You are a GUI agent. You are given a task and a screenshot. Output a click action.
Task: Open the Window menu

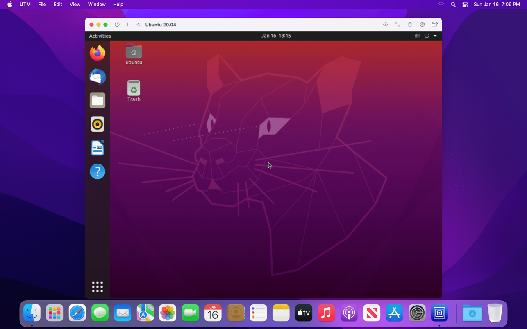(97, 5)
